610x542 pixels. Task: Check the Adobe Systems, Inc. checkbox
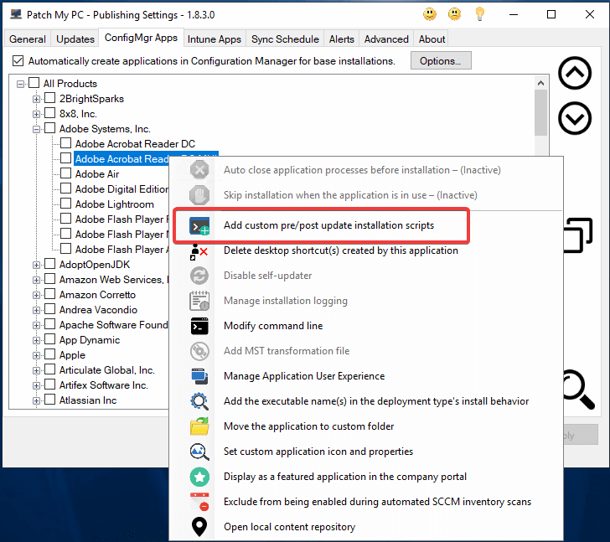tap(49, 128)
